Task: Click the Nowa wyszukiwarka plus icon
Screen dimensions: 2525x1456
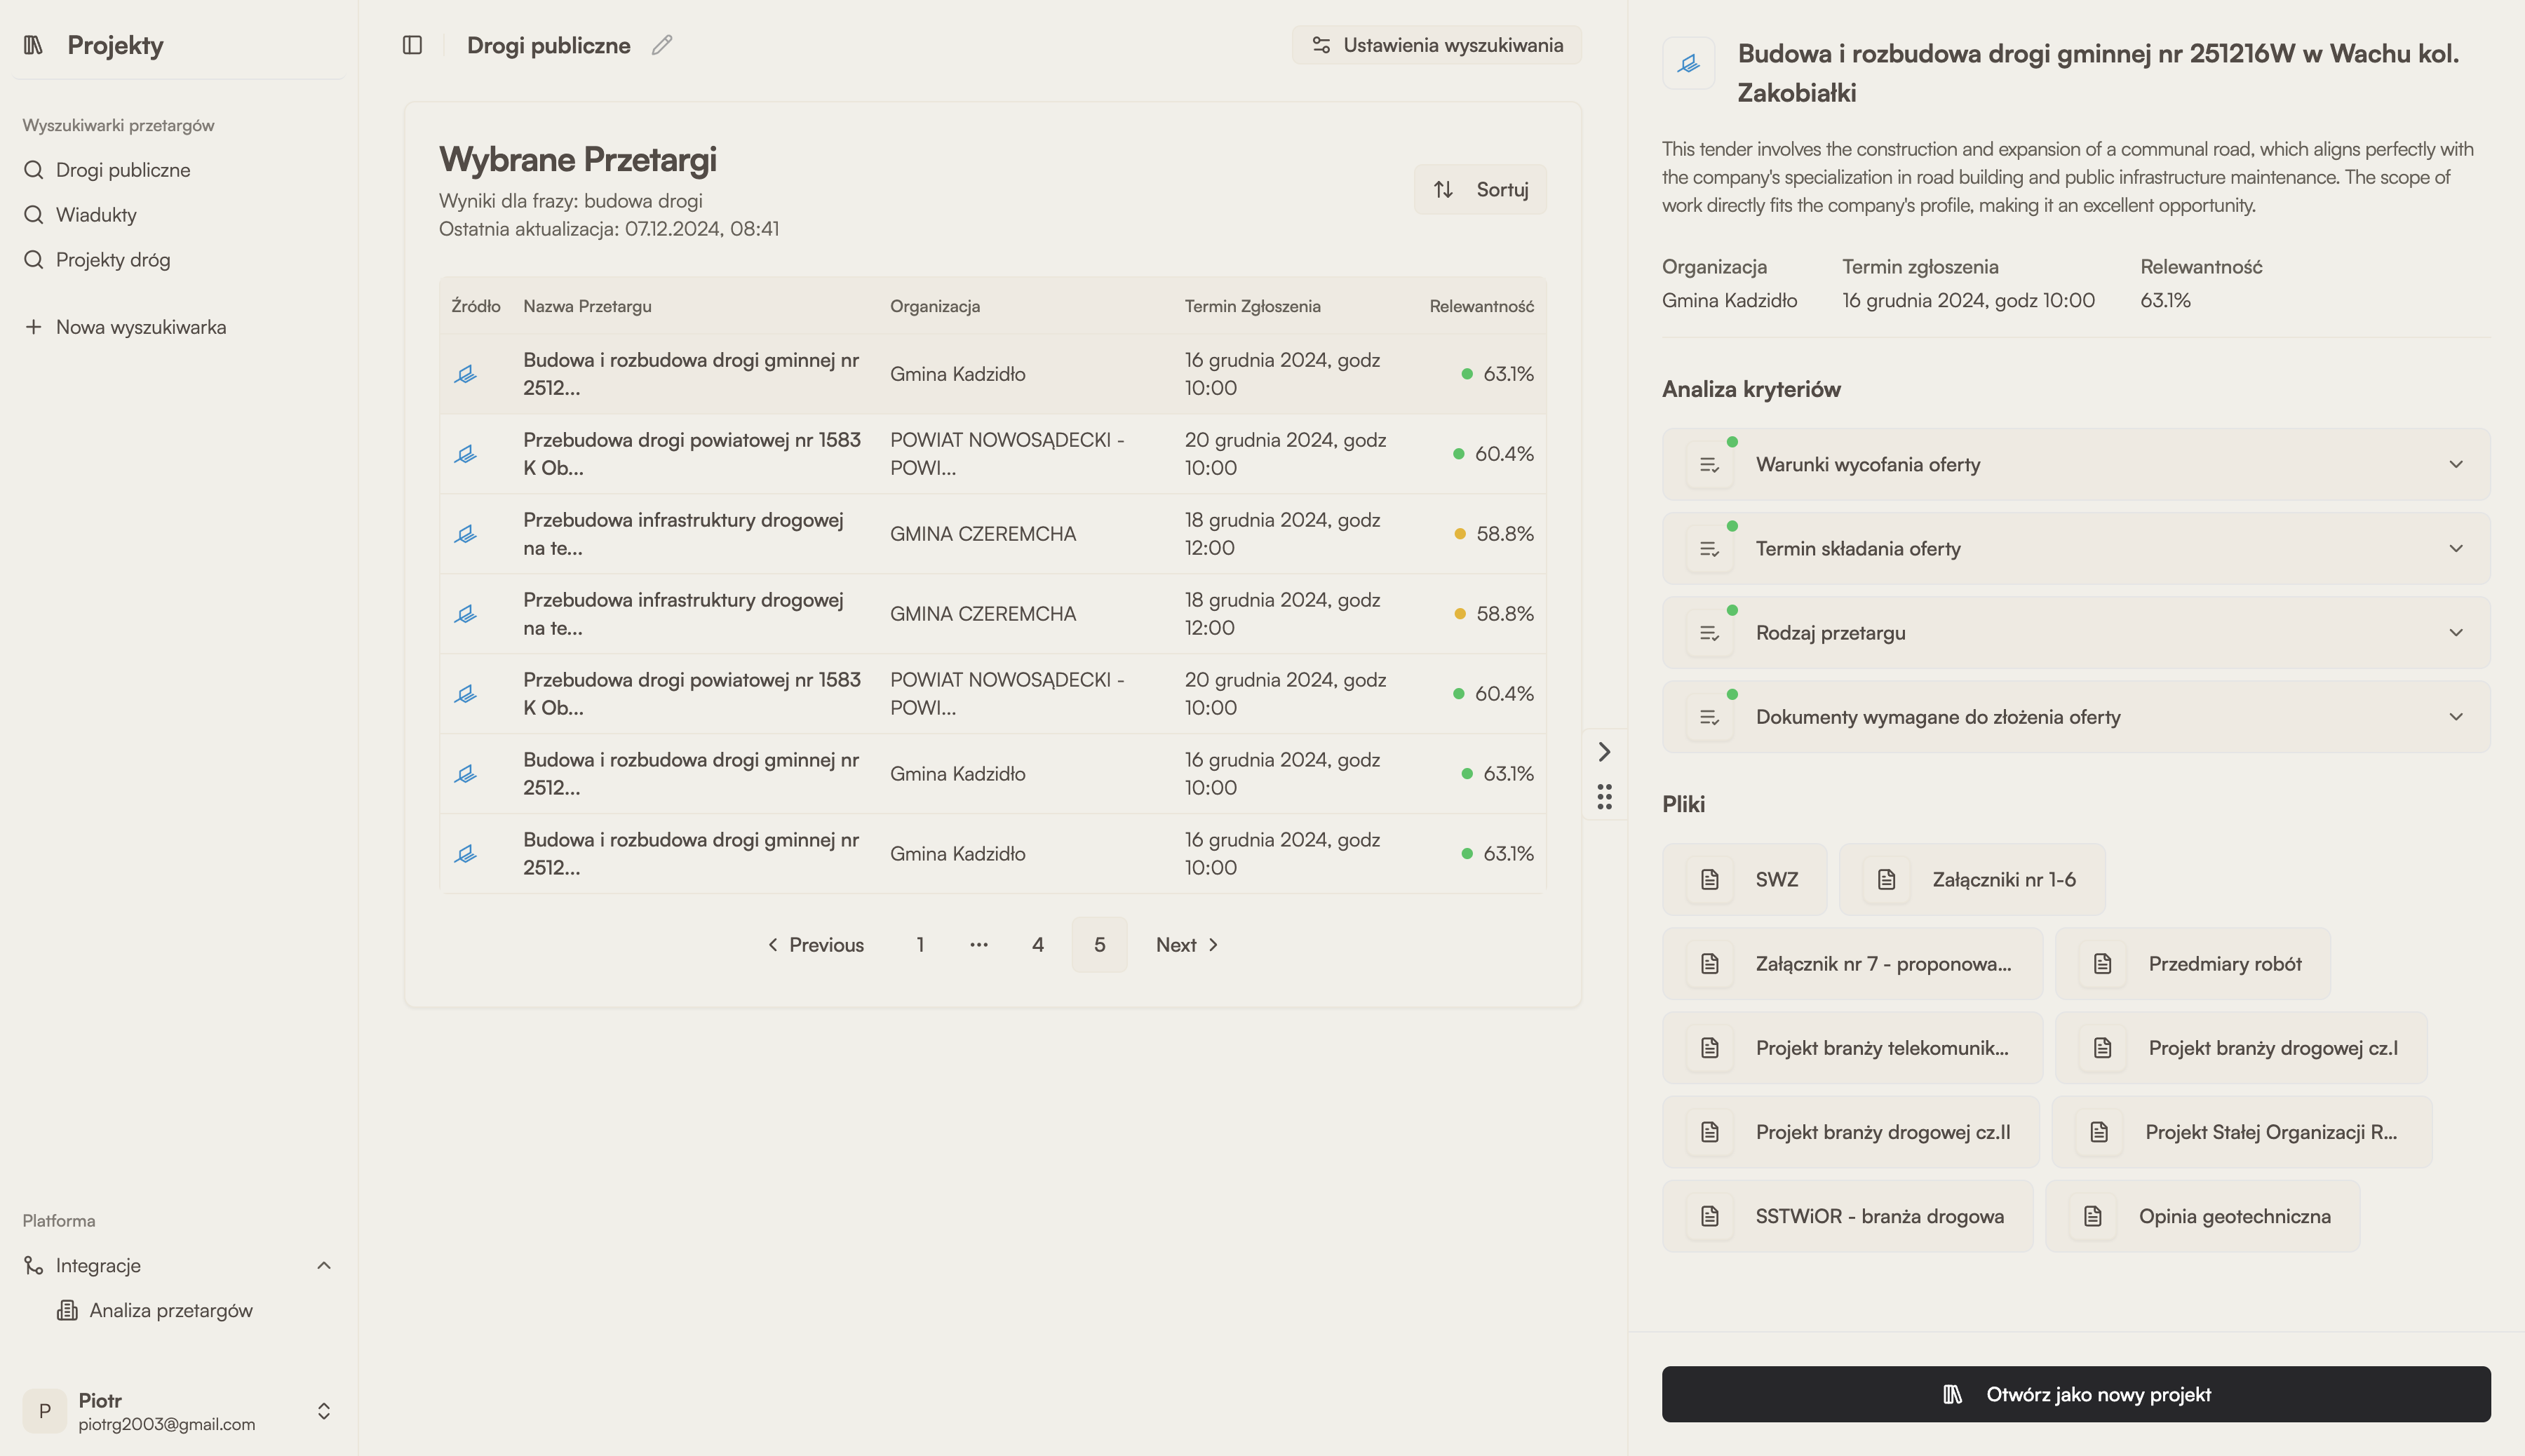Action: pyautogui.click(x=33, y=328)
